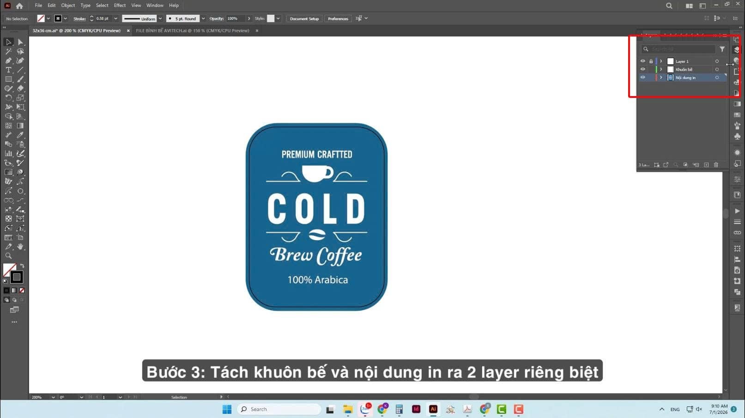Open 5 pt. Round brush dropdown
The height and width of the screenshot is (418, 745).
coord(203,18)
